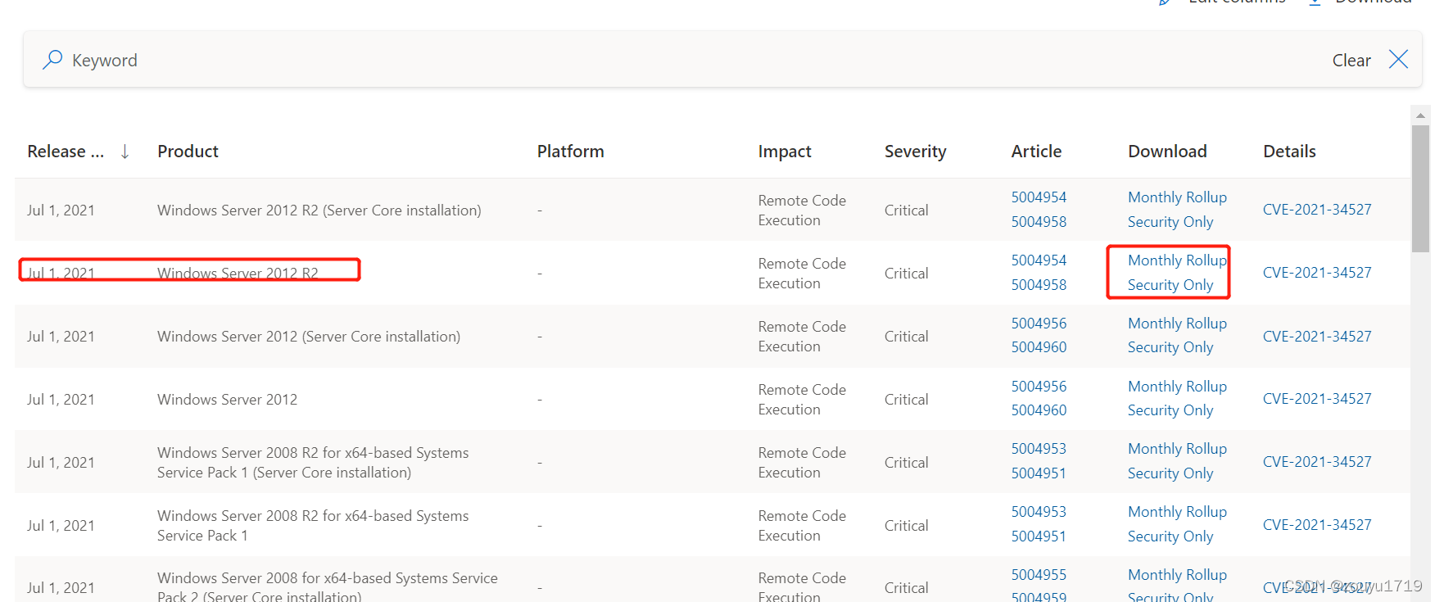Click the search magnifier icon

(52, 59)
